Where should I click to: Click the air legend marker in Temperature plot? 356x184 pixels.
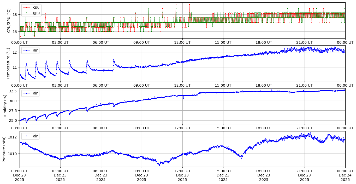point(27,50)
